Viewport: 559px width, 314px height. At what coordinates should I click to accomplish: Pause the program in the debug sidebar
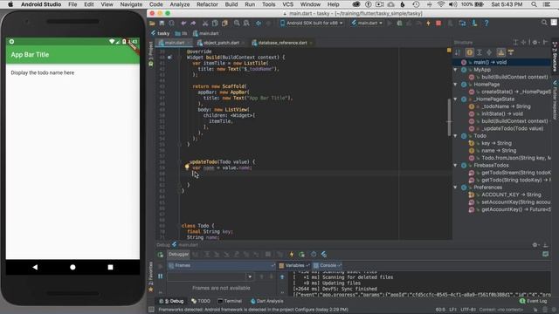[x=161, y=276]
